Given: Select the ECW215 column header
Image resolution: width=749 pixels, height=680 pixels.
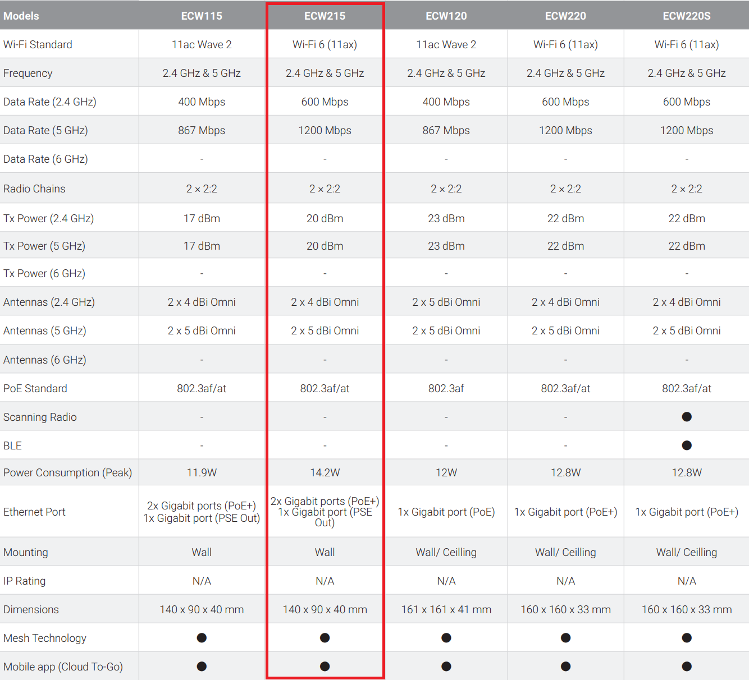Looking at the screenshot, I should click(325, 16).
